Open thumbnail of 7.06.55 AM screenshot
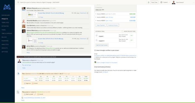Screen dimensions: 195x103 coord(32,41)
